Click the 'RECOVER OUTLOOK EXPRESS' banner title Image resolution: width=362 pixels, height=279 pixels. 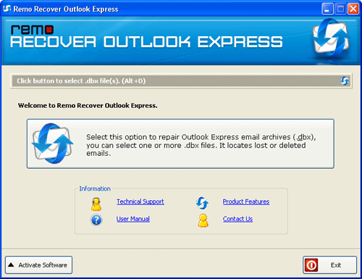point(146,42)
